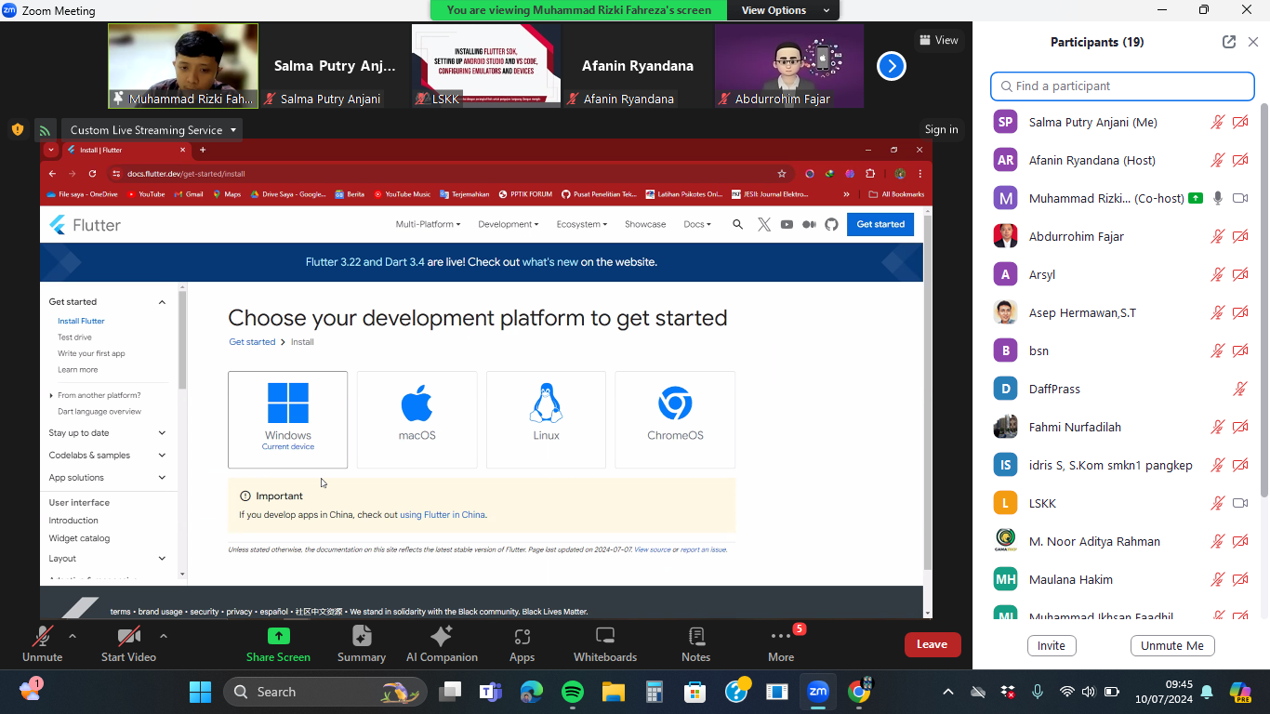Pop out the Participants panel
This screenshot has width=1270, height=714.
click(x=1229, y=42)
